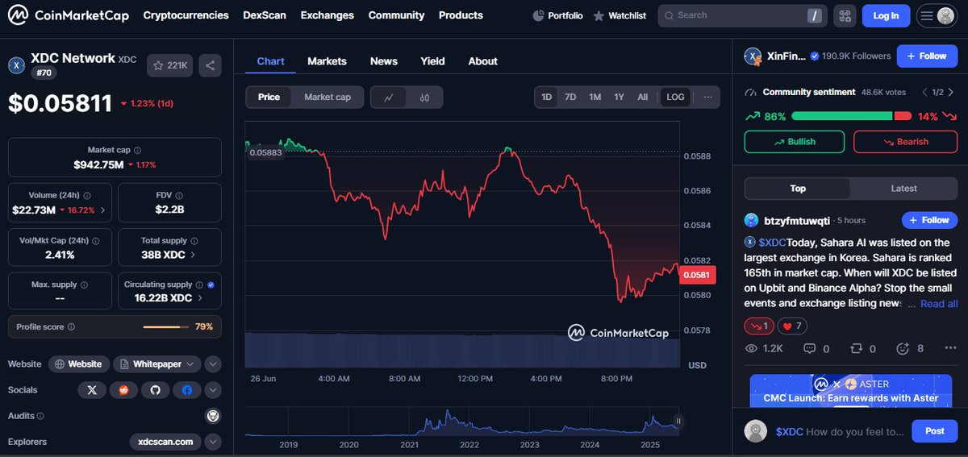Image resolution: width=968 pixels, height=457 pixels.
Task: Open the X (Twitter) social link
Action: [91, 390]
